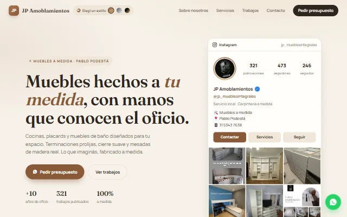Open the white open closet photo thumbnail
347x217 pixels.
[x=265, y=166]
